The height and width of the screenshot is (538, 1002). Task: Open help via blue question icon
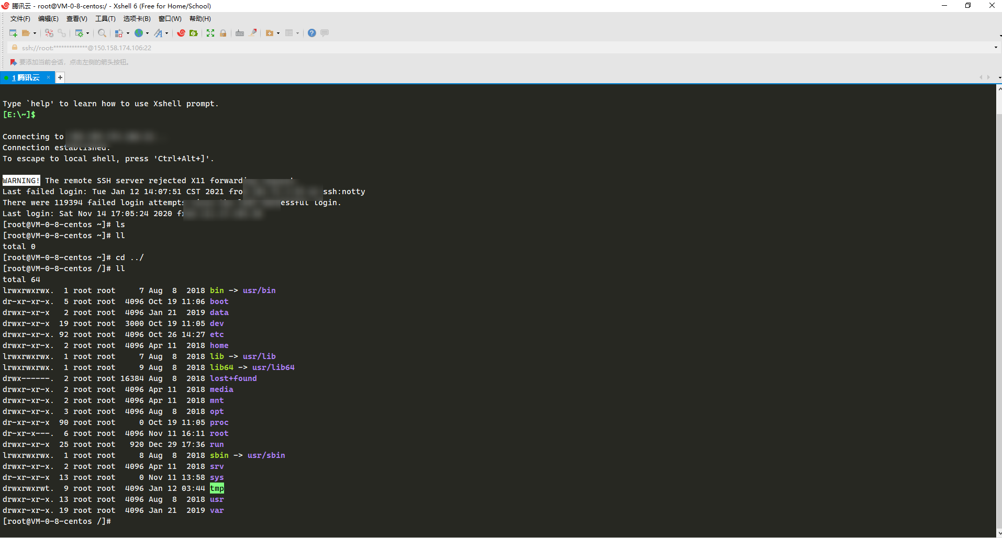click(x=312, y=33)
